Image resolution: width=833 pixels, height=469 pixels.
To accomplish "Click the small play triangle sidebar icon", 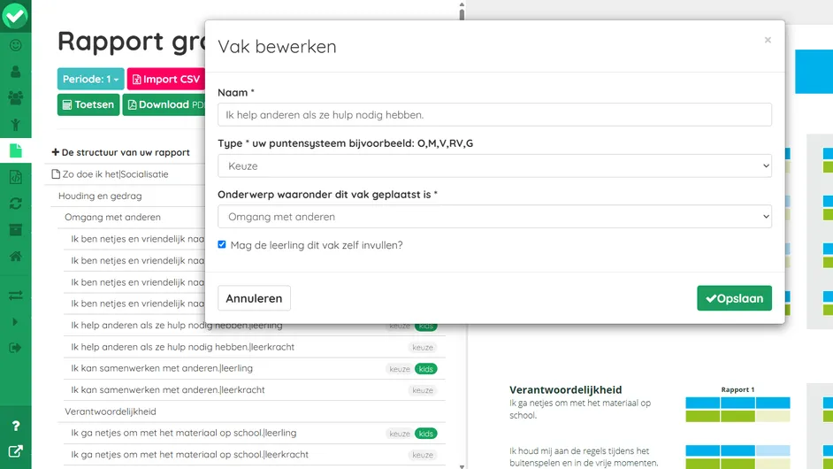I will coord(15,322).
